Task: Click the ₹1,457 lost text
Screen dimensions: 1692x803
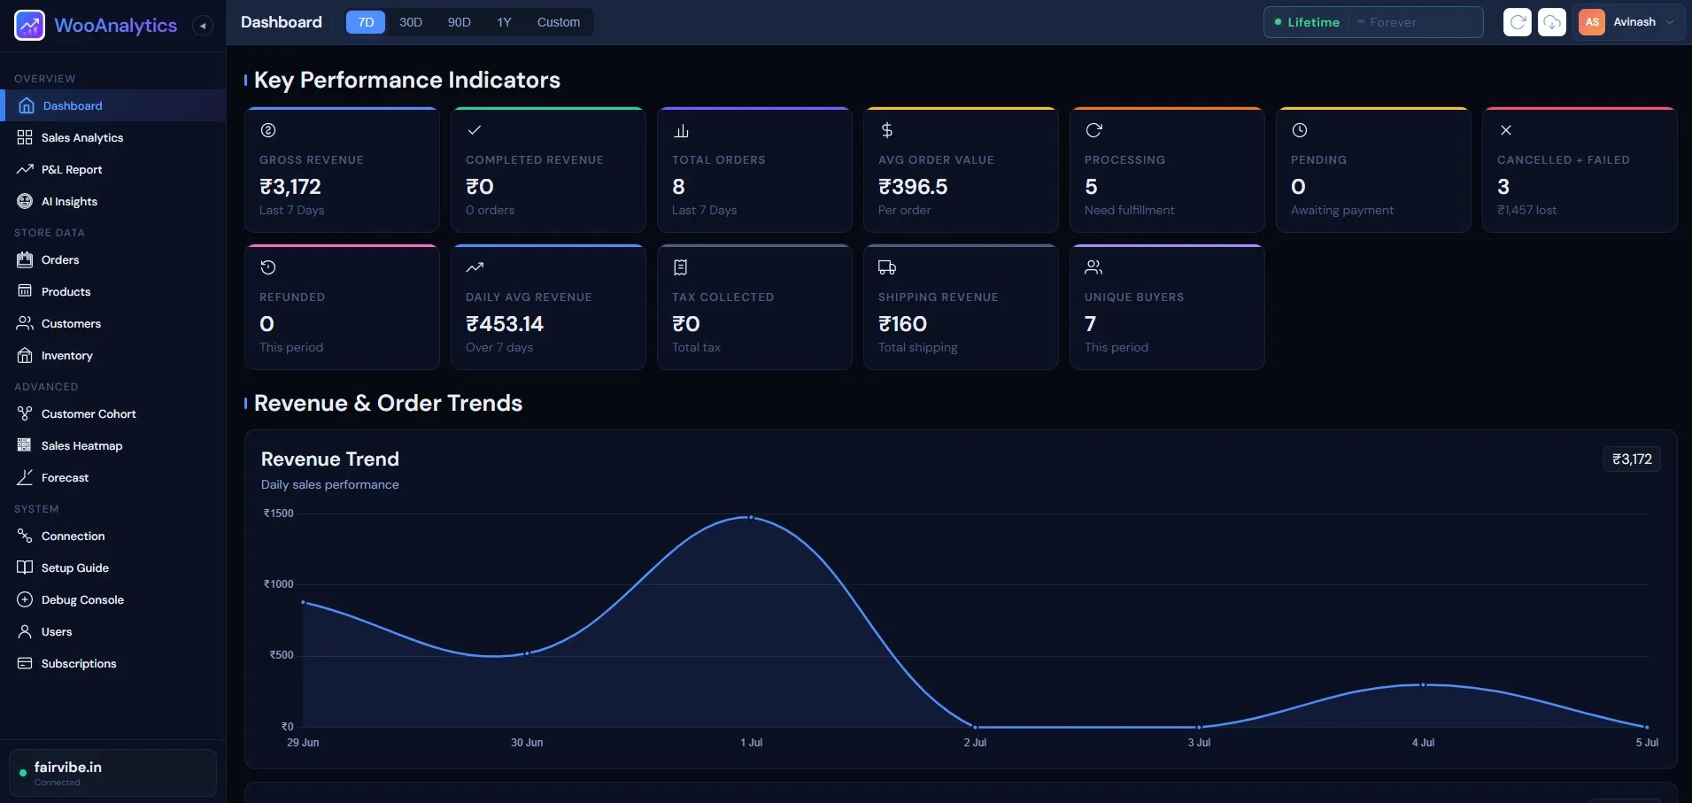Action: 1526,211
